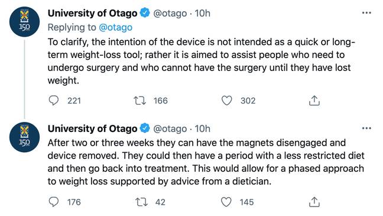
Task: View University of Otago avatar on first tweet
Action: [24, 22]
